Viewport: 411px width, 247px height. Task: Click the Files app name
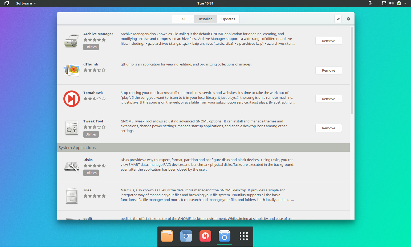coord(87,190)
